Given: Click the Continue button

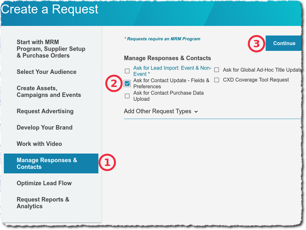Looking at the screenshot, I should coord(284,44).
